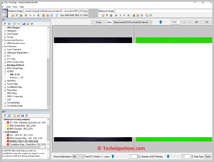Collapse all filters with minus icon
The width and height of the screenshot is (214, 162).
(18, 24)
